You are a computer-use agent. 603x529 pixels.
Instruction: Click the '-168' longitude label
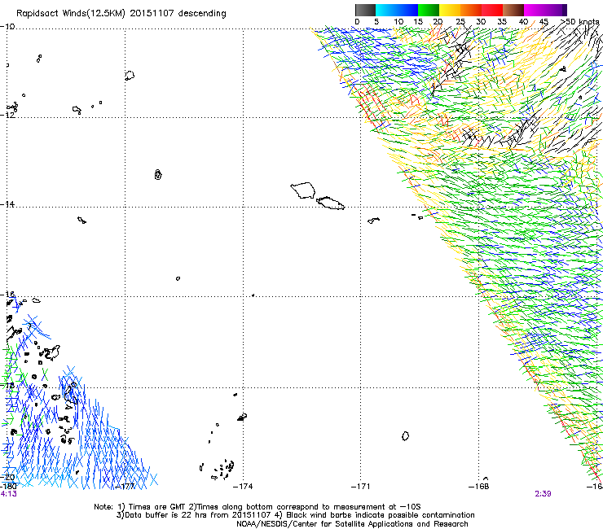[x=479, y=487]
